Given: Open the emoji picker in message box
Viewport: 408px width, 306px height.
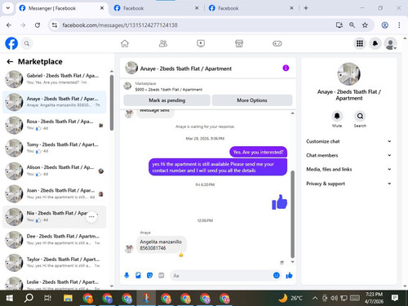Looking at the screenshot, I should [x=277, y=276].
